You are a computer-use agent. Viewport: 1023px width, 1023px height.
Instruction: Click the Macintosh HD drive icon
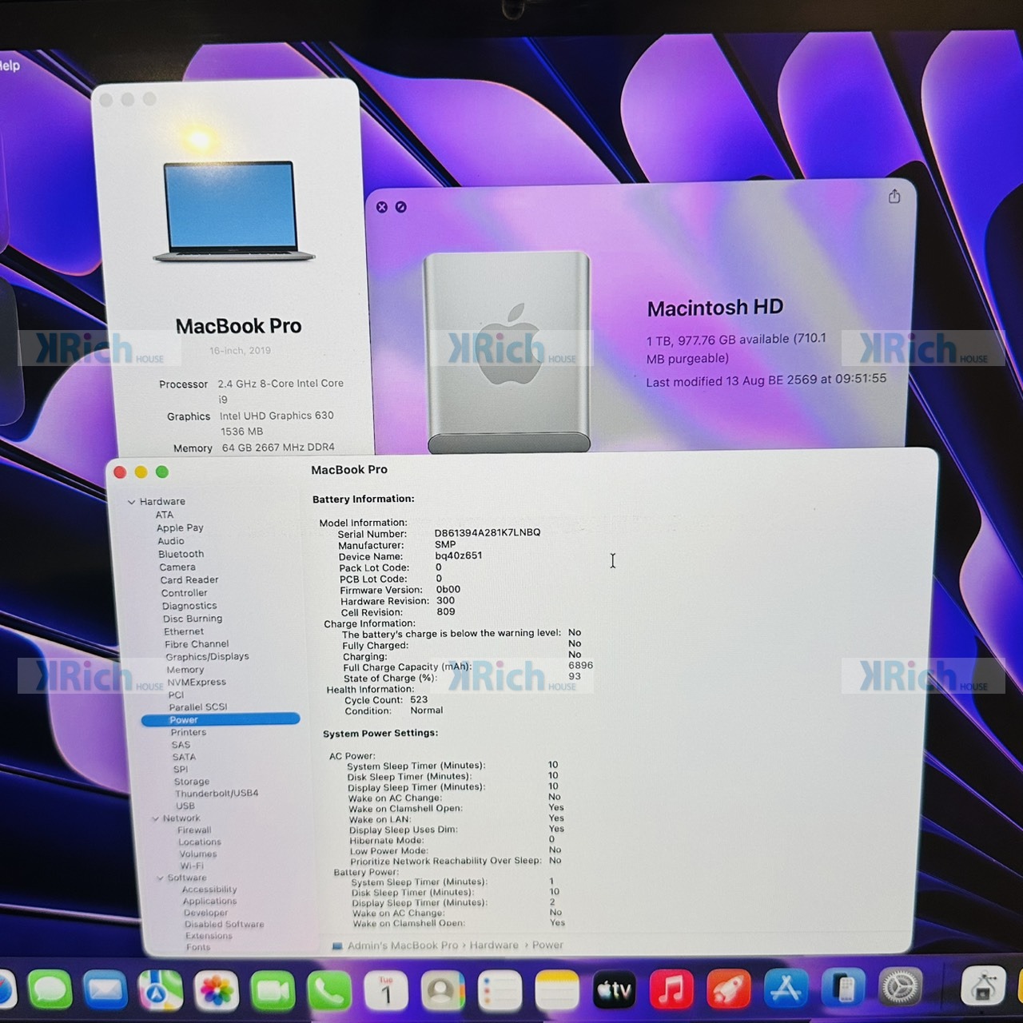[508, 352]
